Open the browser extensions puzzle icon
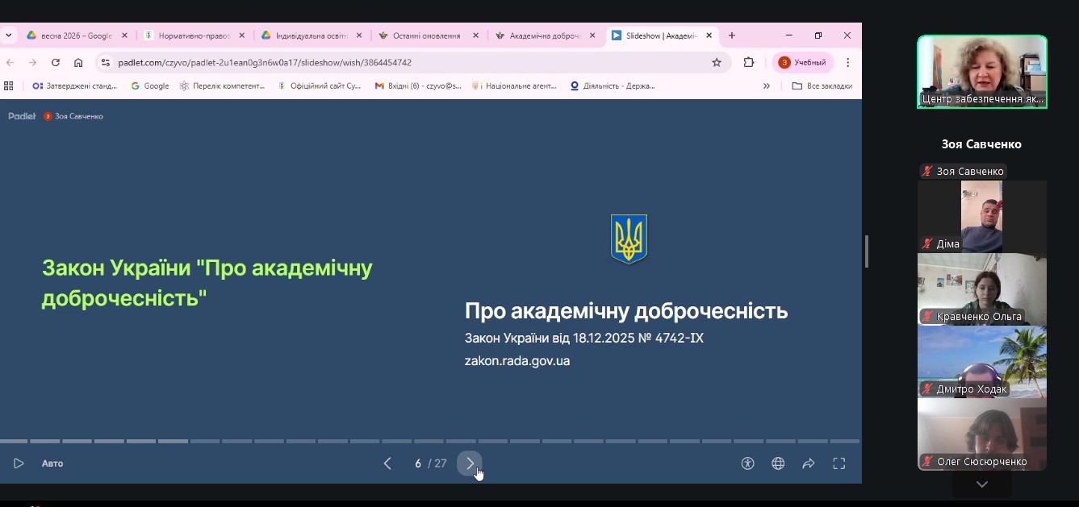 pyautogui.click(x=747, y=61)
